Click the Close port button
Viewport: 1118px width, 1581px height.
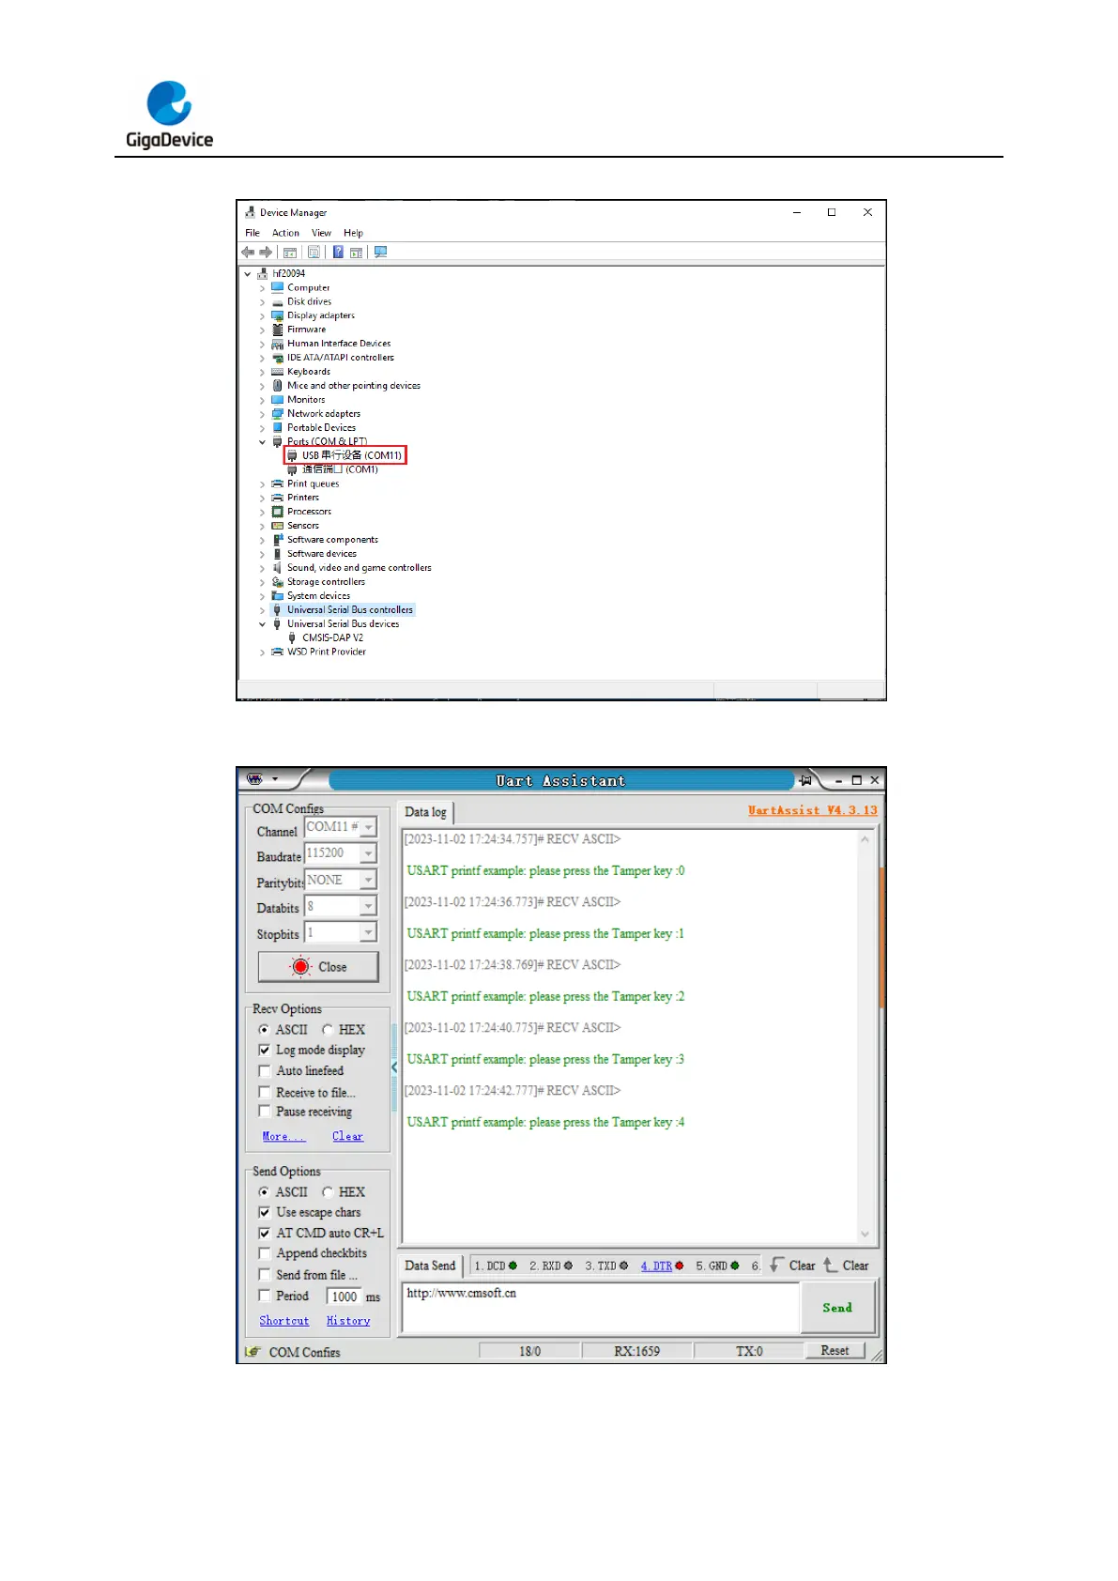(x=318, y=967)
